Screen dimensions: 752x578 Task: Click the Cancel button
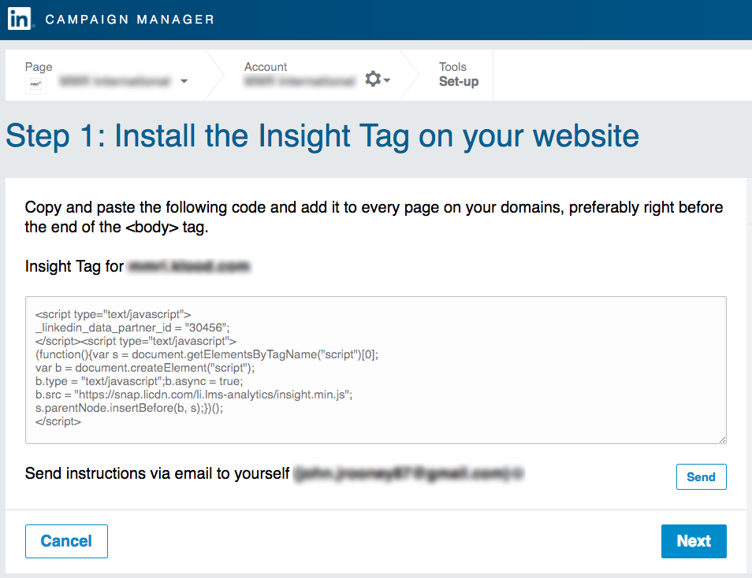pos(66,541)
